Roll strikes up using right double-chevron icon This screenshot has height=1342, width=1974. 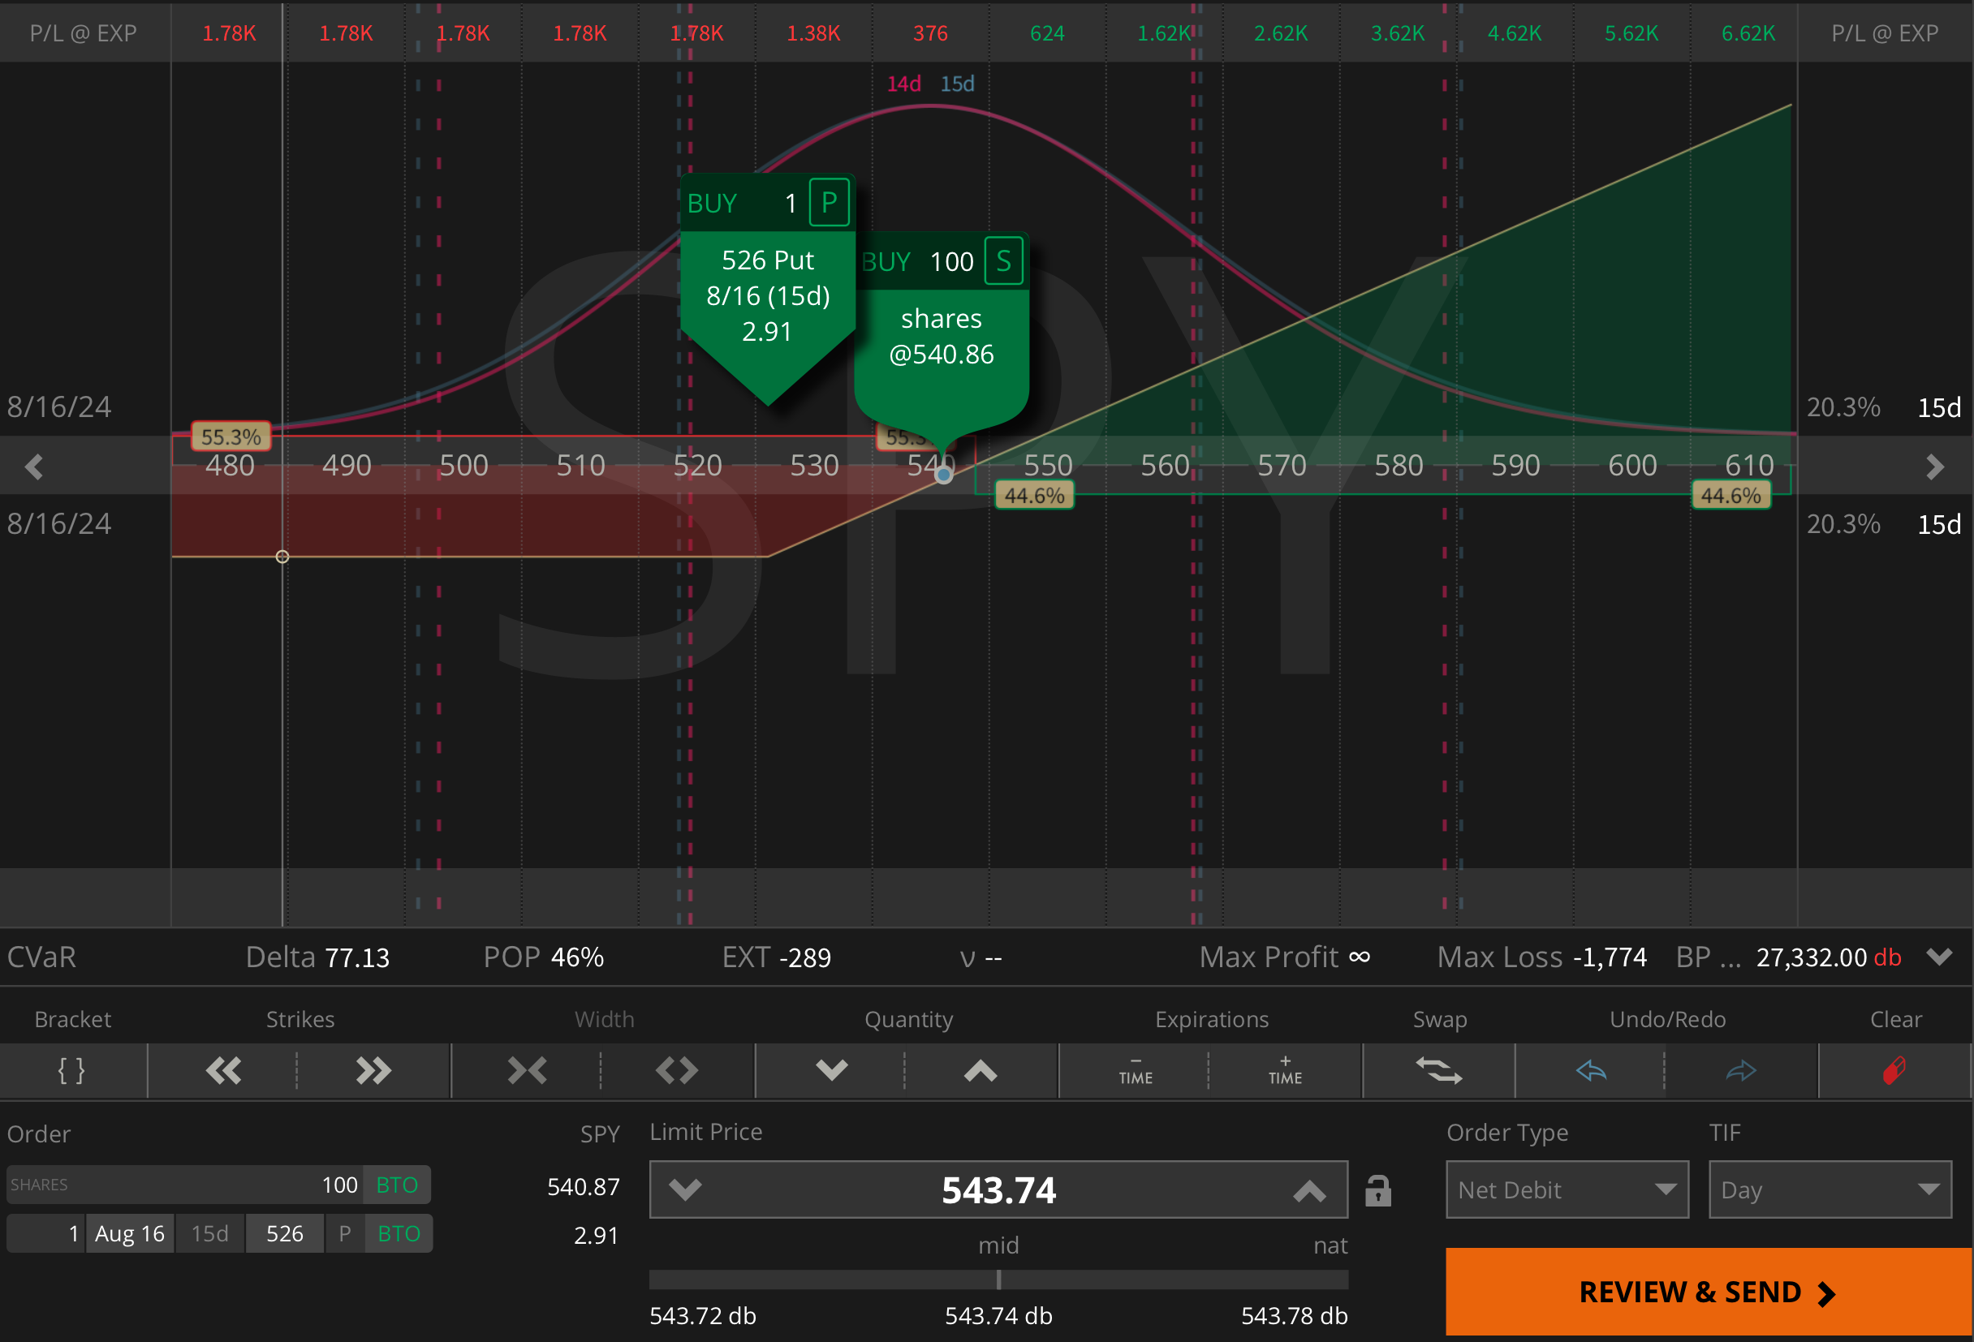click(x=373, y=1071)
